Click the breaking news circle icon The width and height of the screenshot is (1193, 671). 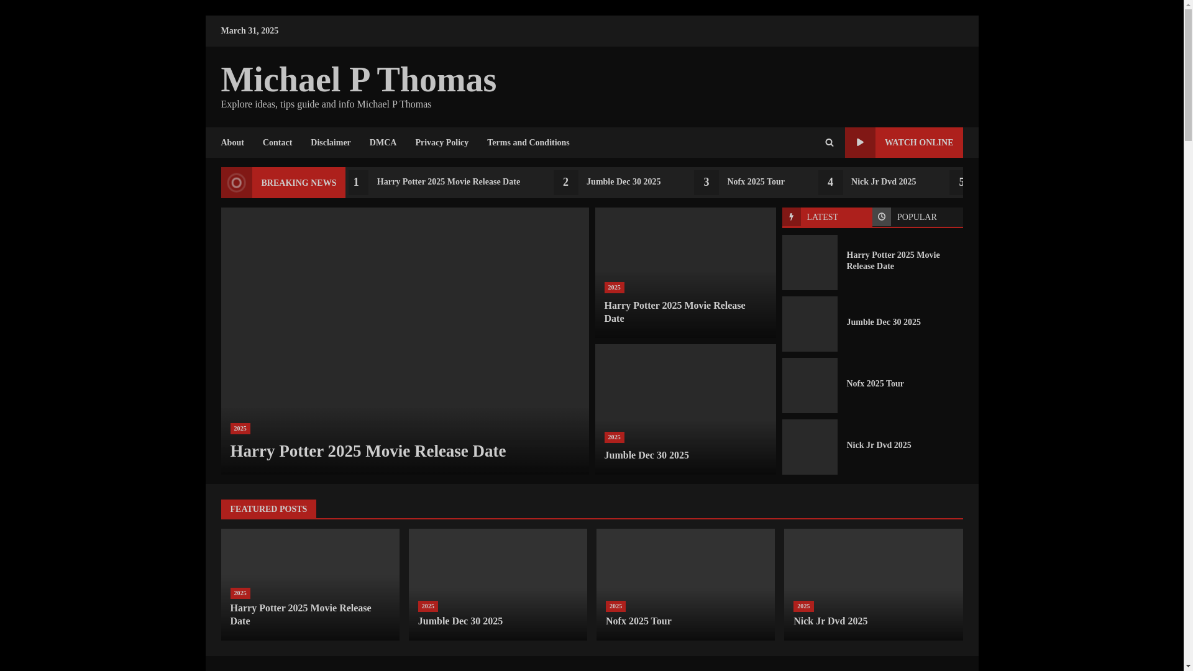(x=236, y=183)
